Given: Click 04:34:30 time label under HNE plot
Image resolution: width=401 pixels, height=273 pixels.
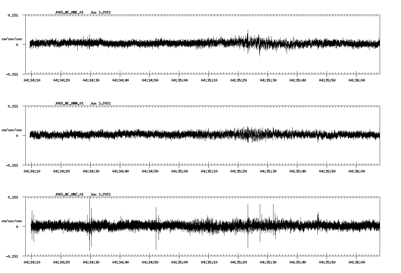Looking at the screenshot, I should [x=91, y=80].
